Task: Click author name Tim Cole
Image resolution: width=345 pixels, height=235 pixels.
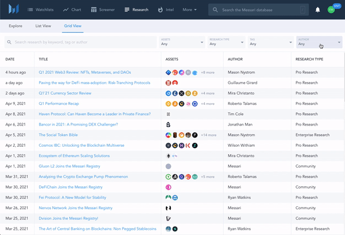Action: coord(235,114)
